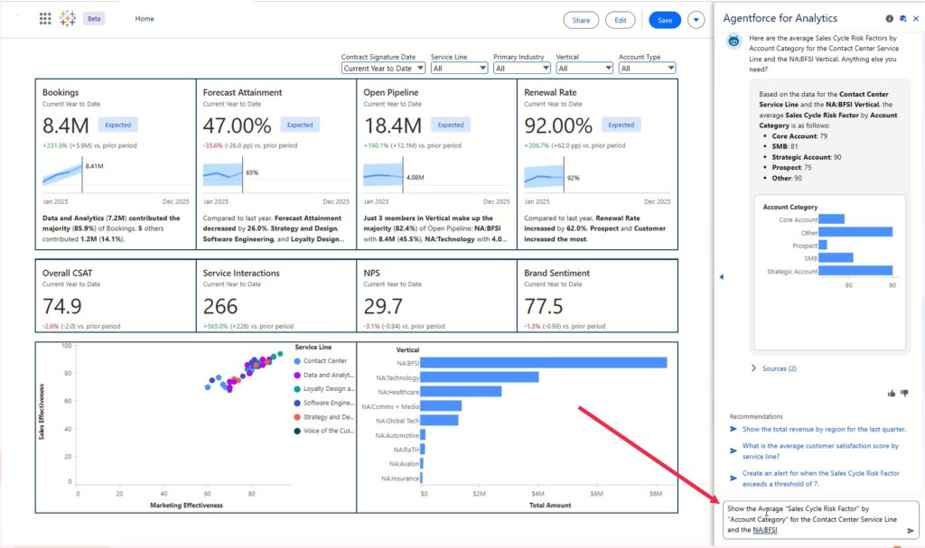
Task: Start a new Agentforce conversation icon
Action: tap(902, 19)
